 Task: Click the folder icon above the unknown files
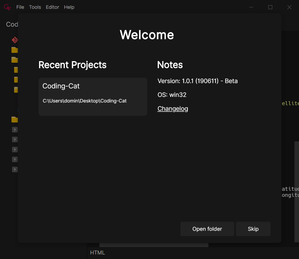pyautogui.click(x=14, y=120)
